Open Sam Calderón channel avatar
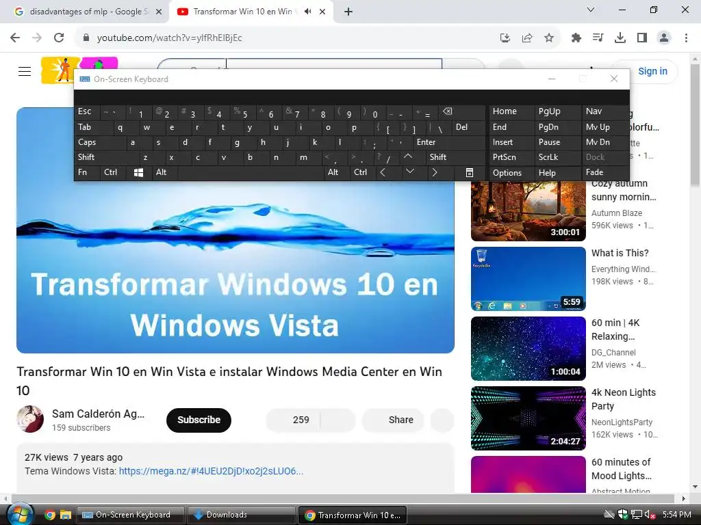The image size is (701, 525). 30,419
